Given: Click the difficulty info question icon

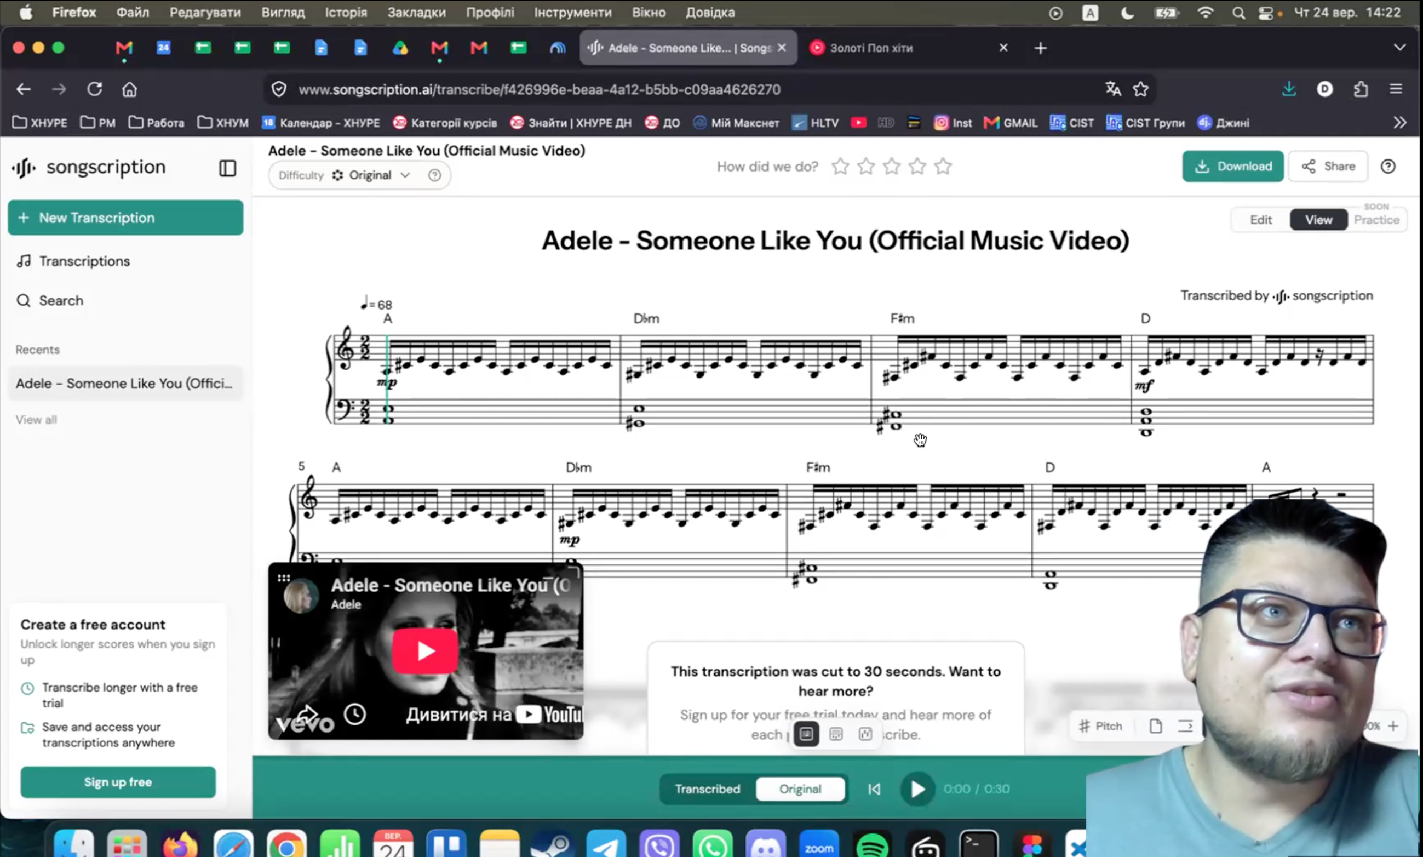Looking at the screenshot, I should pos(434,175).
